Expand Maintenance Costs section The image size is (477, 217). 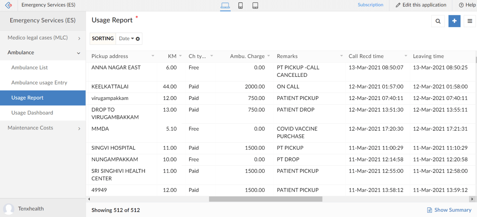pyautogui.click(x=79, y=128)
